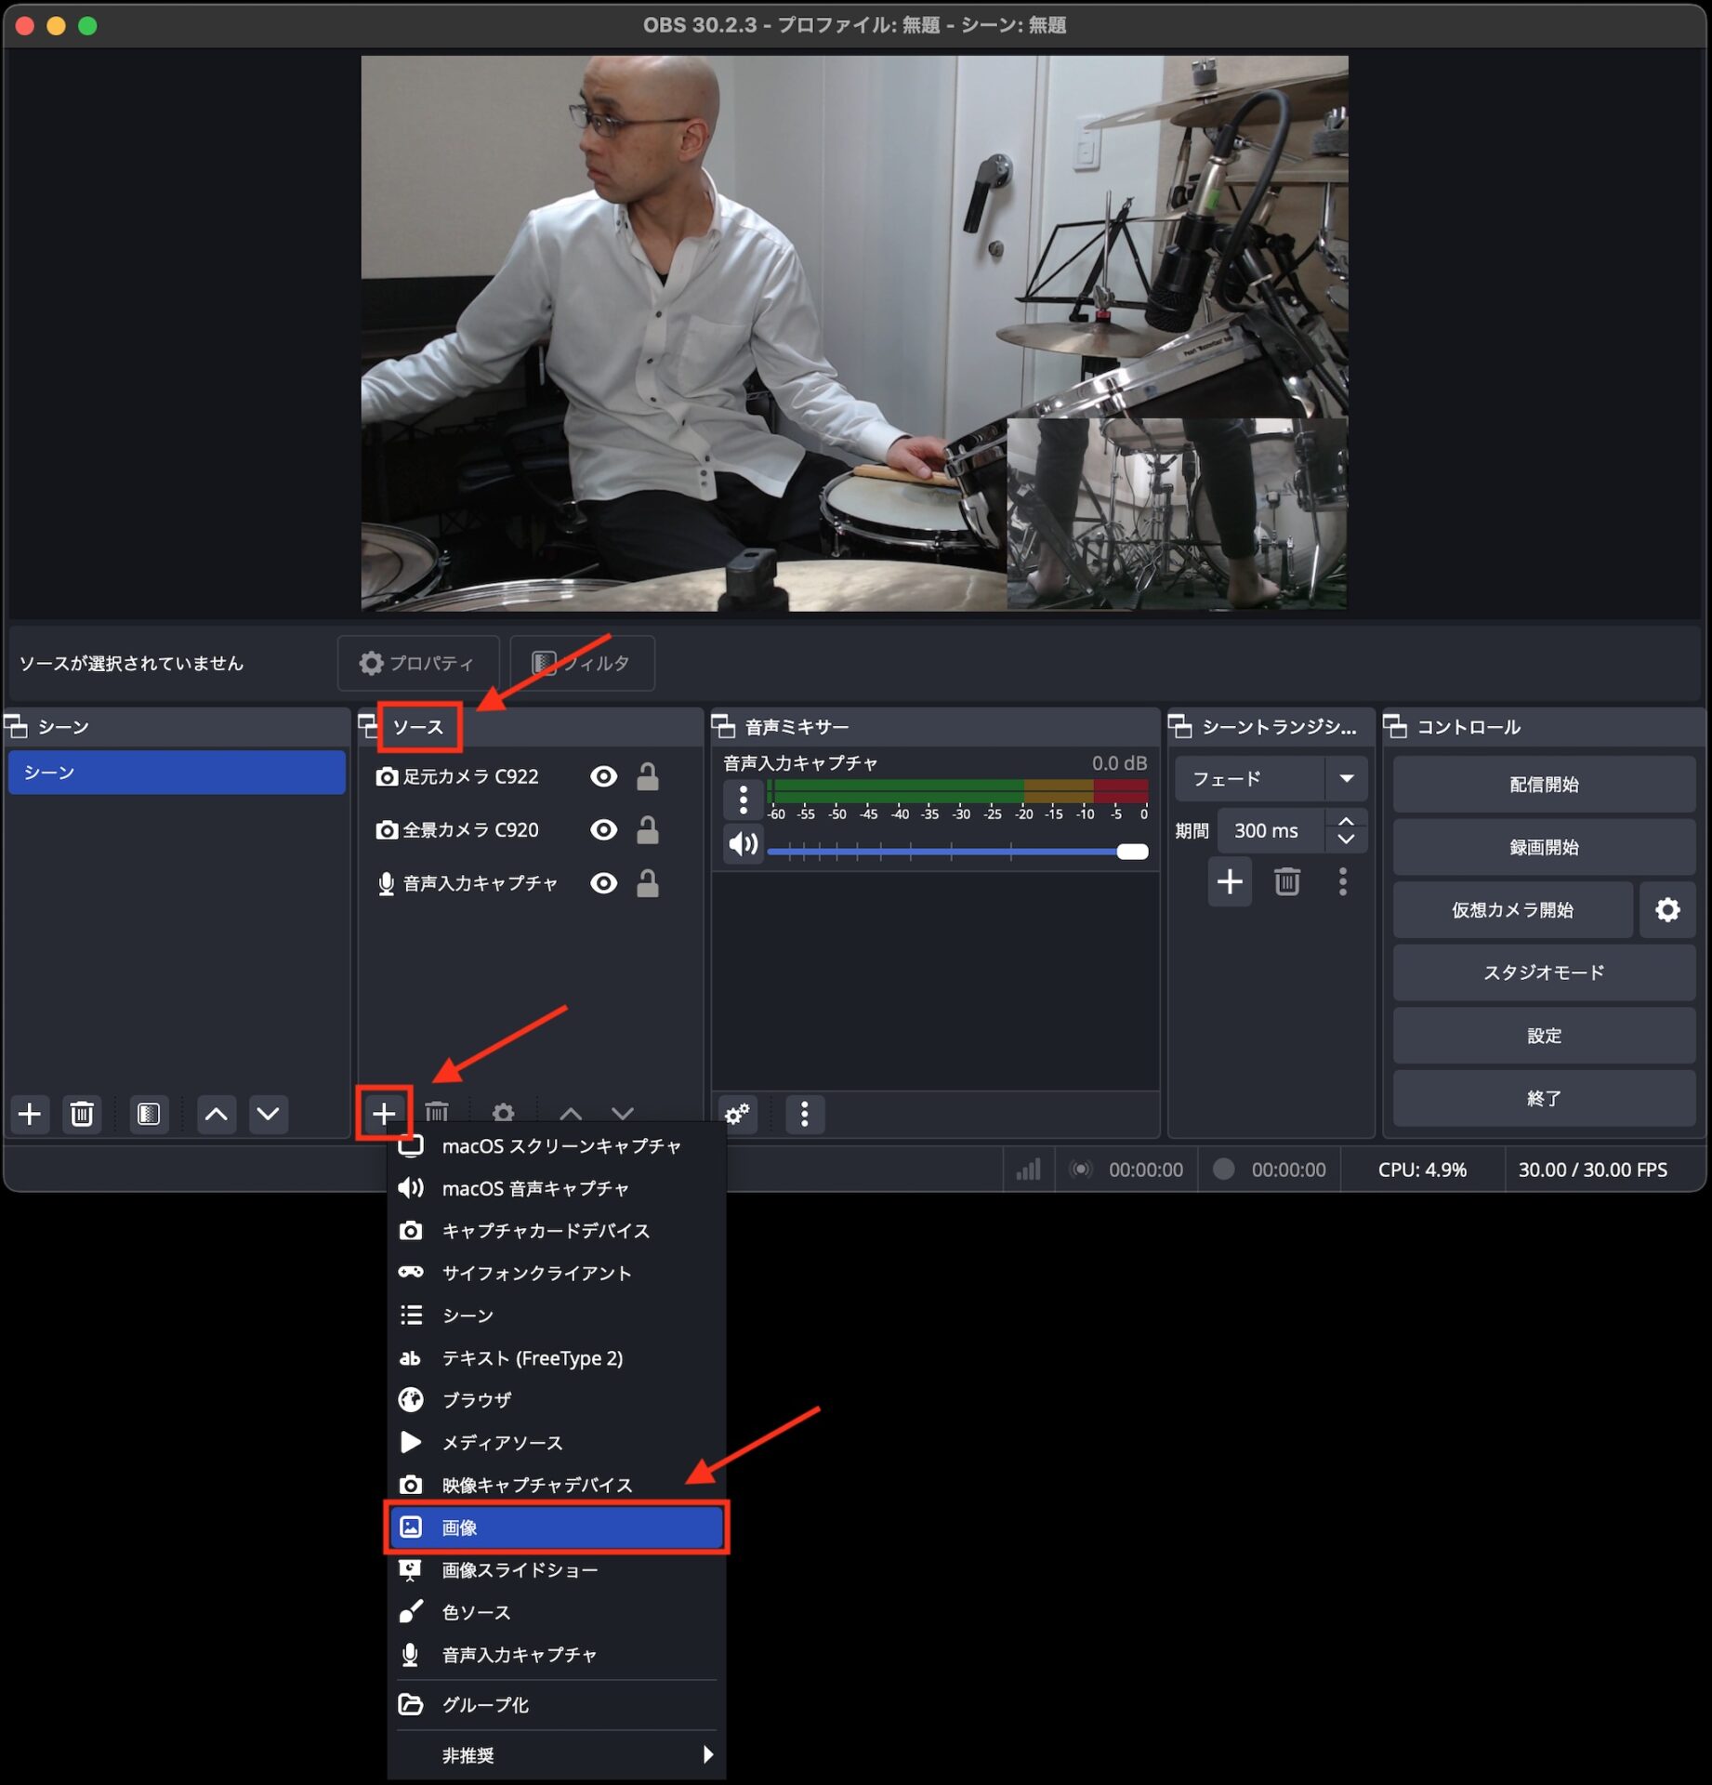Toggle visibility of 足元カメラ C922
The width and height of the screenshot is (1712, 1785).
click(604, 776)
